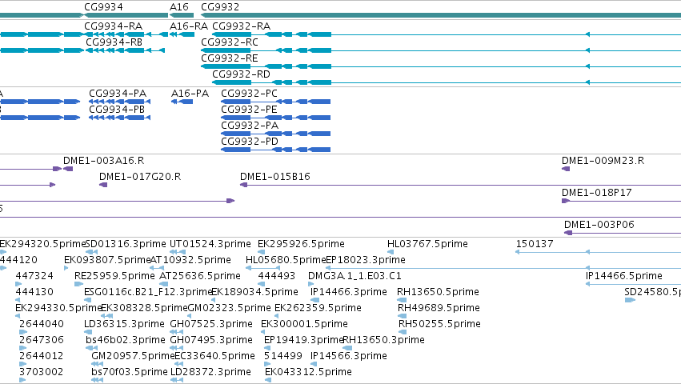
Task: Select the LD28372.3prime EST label
Action: (210, 373)
